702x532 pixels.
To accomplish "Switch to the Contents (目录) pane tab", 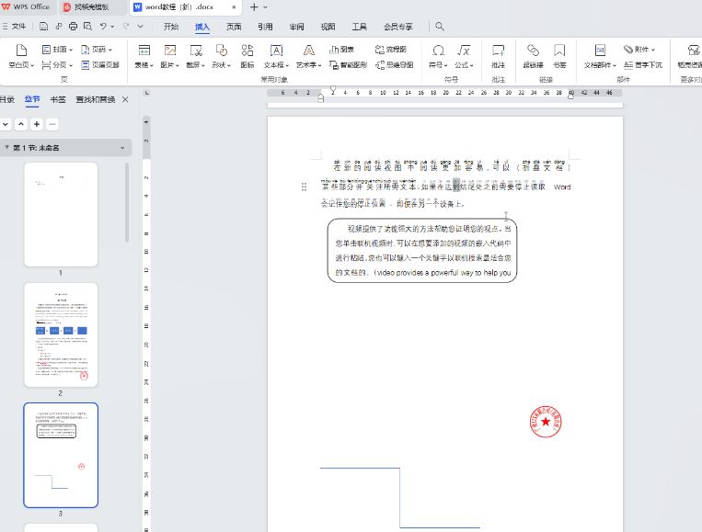I will 7,99.
